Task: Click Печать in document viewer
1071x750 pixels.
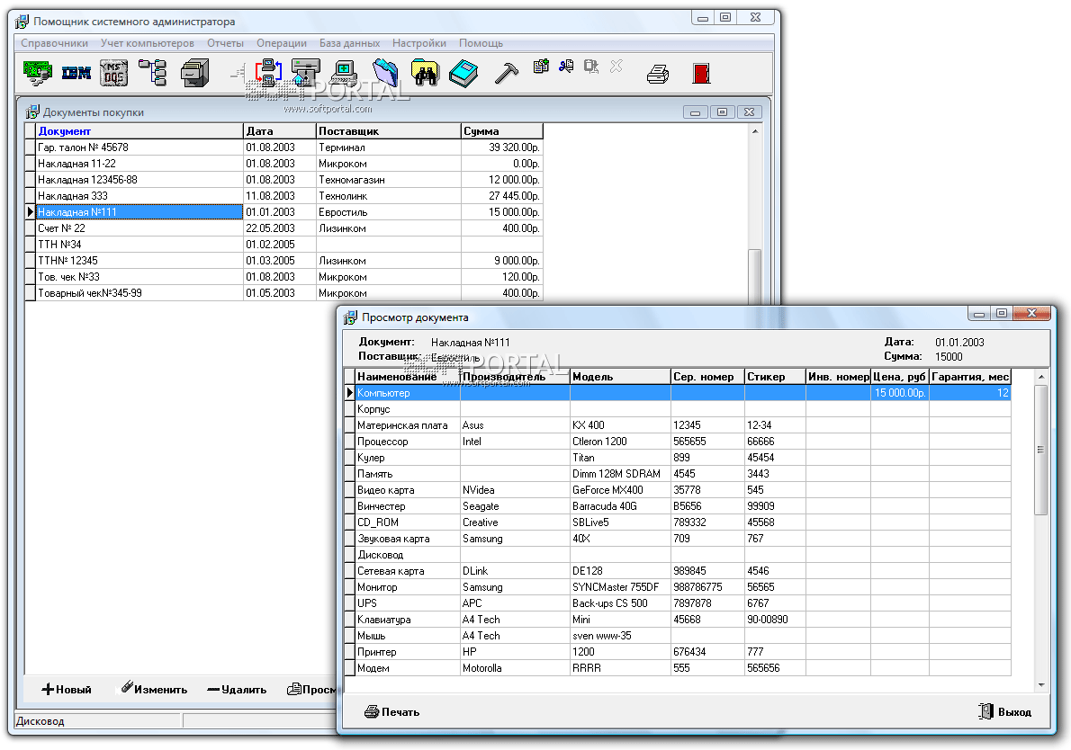Action: point(392,712)
